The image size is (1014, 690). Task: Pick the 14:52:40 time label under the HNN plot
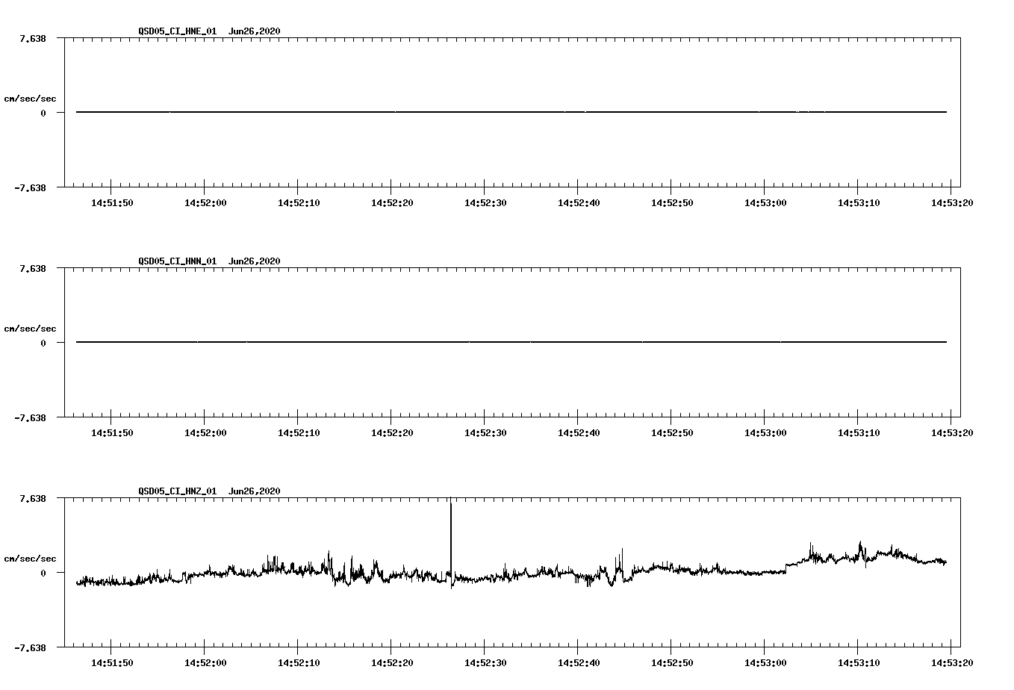579,432
